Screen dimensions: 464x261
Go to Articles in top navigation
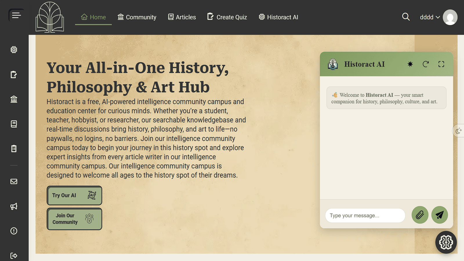182,17
